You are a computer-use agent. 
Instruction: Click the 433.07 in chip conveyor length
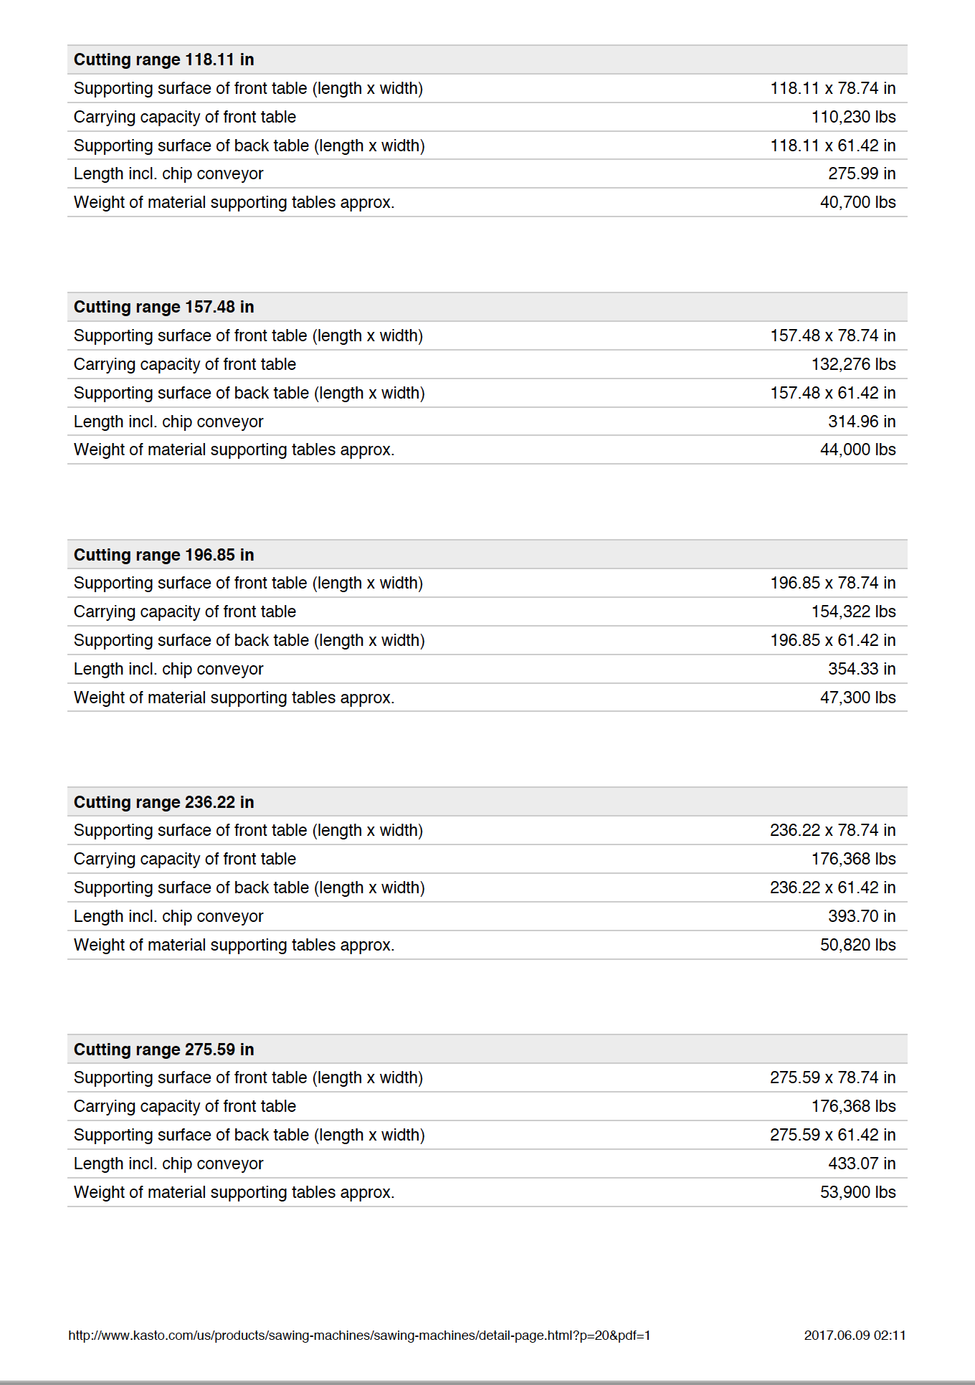862,1163
